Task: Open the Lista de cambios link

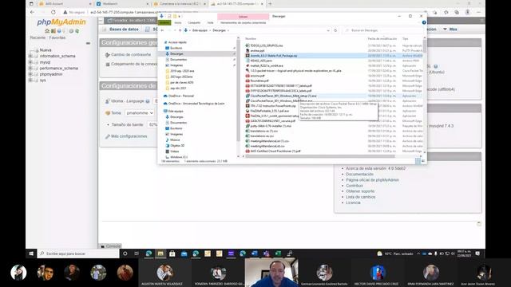Action: point(361,197)
